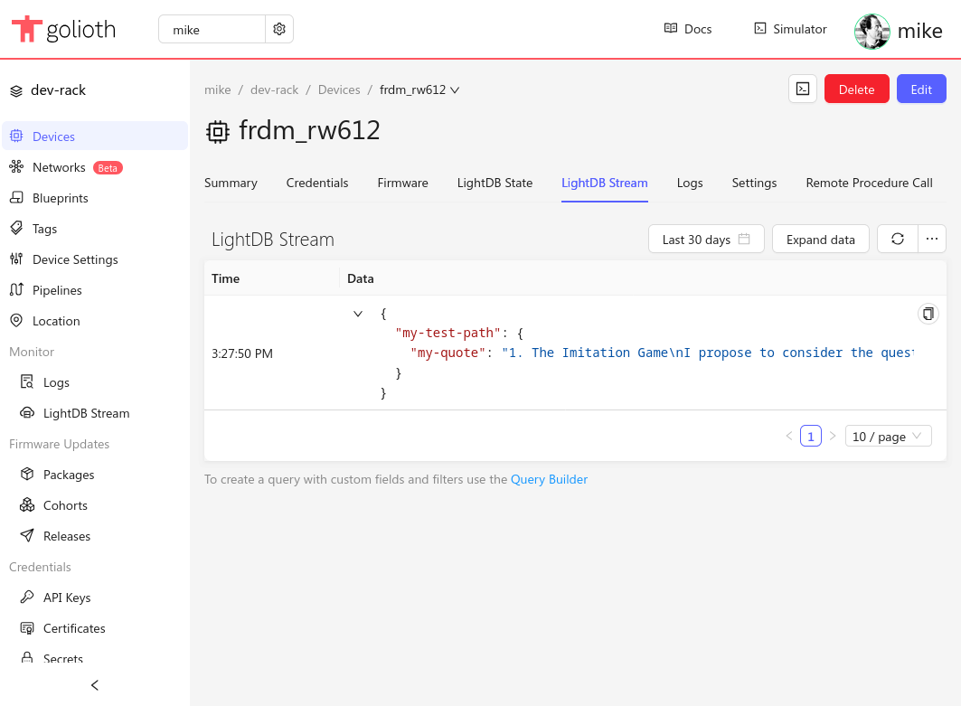The width and height of the screenshot is (961, 706).
Task: Copy the JSON data with clipboard icon
Action: (928, 314)
